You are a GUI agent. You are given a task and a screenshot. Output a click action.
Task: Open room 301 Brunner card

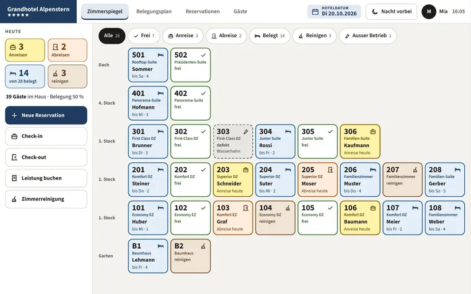click(x=148, y=141)
